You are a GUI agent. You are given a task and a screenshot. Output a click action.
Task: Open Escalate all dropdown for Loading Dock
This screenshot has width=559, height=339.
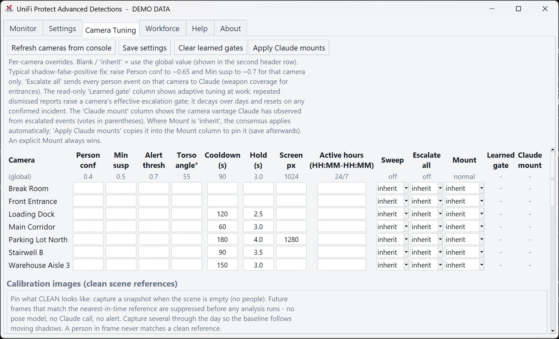click(x=427, y=214)
